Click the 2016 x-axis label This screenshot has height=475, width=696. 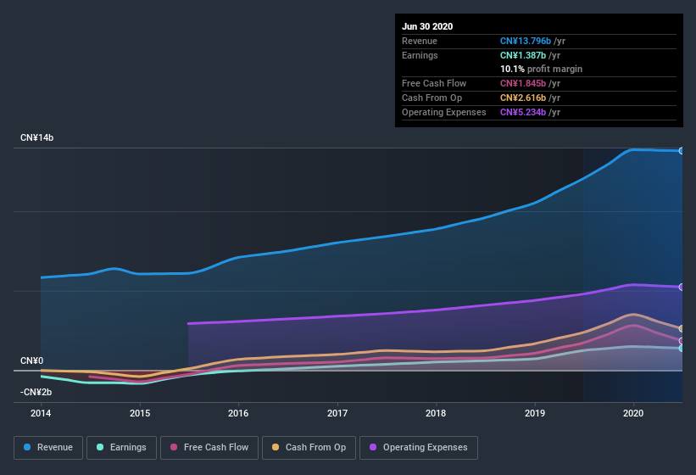238,413
